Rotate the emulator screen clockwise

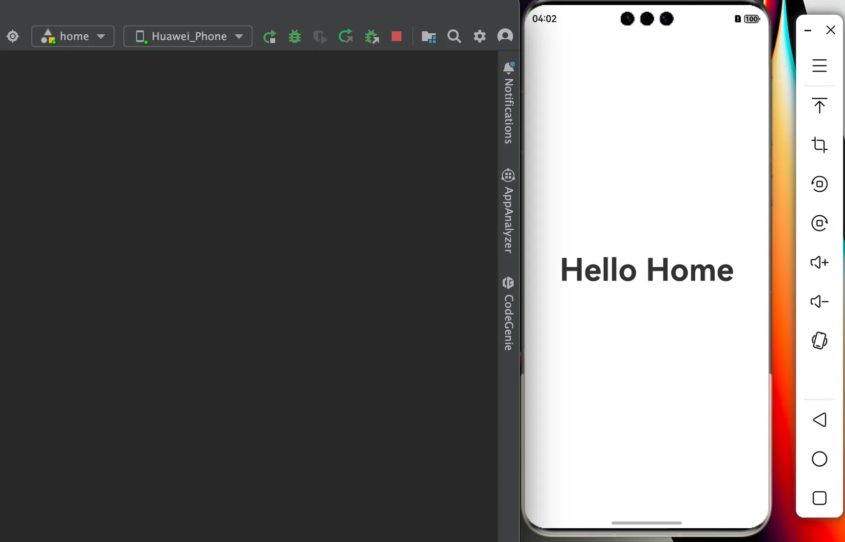click(820, 223)
